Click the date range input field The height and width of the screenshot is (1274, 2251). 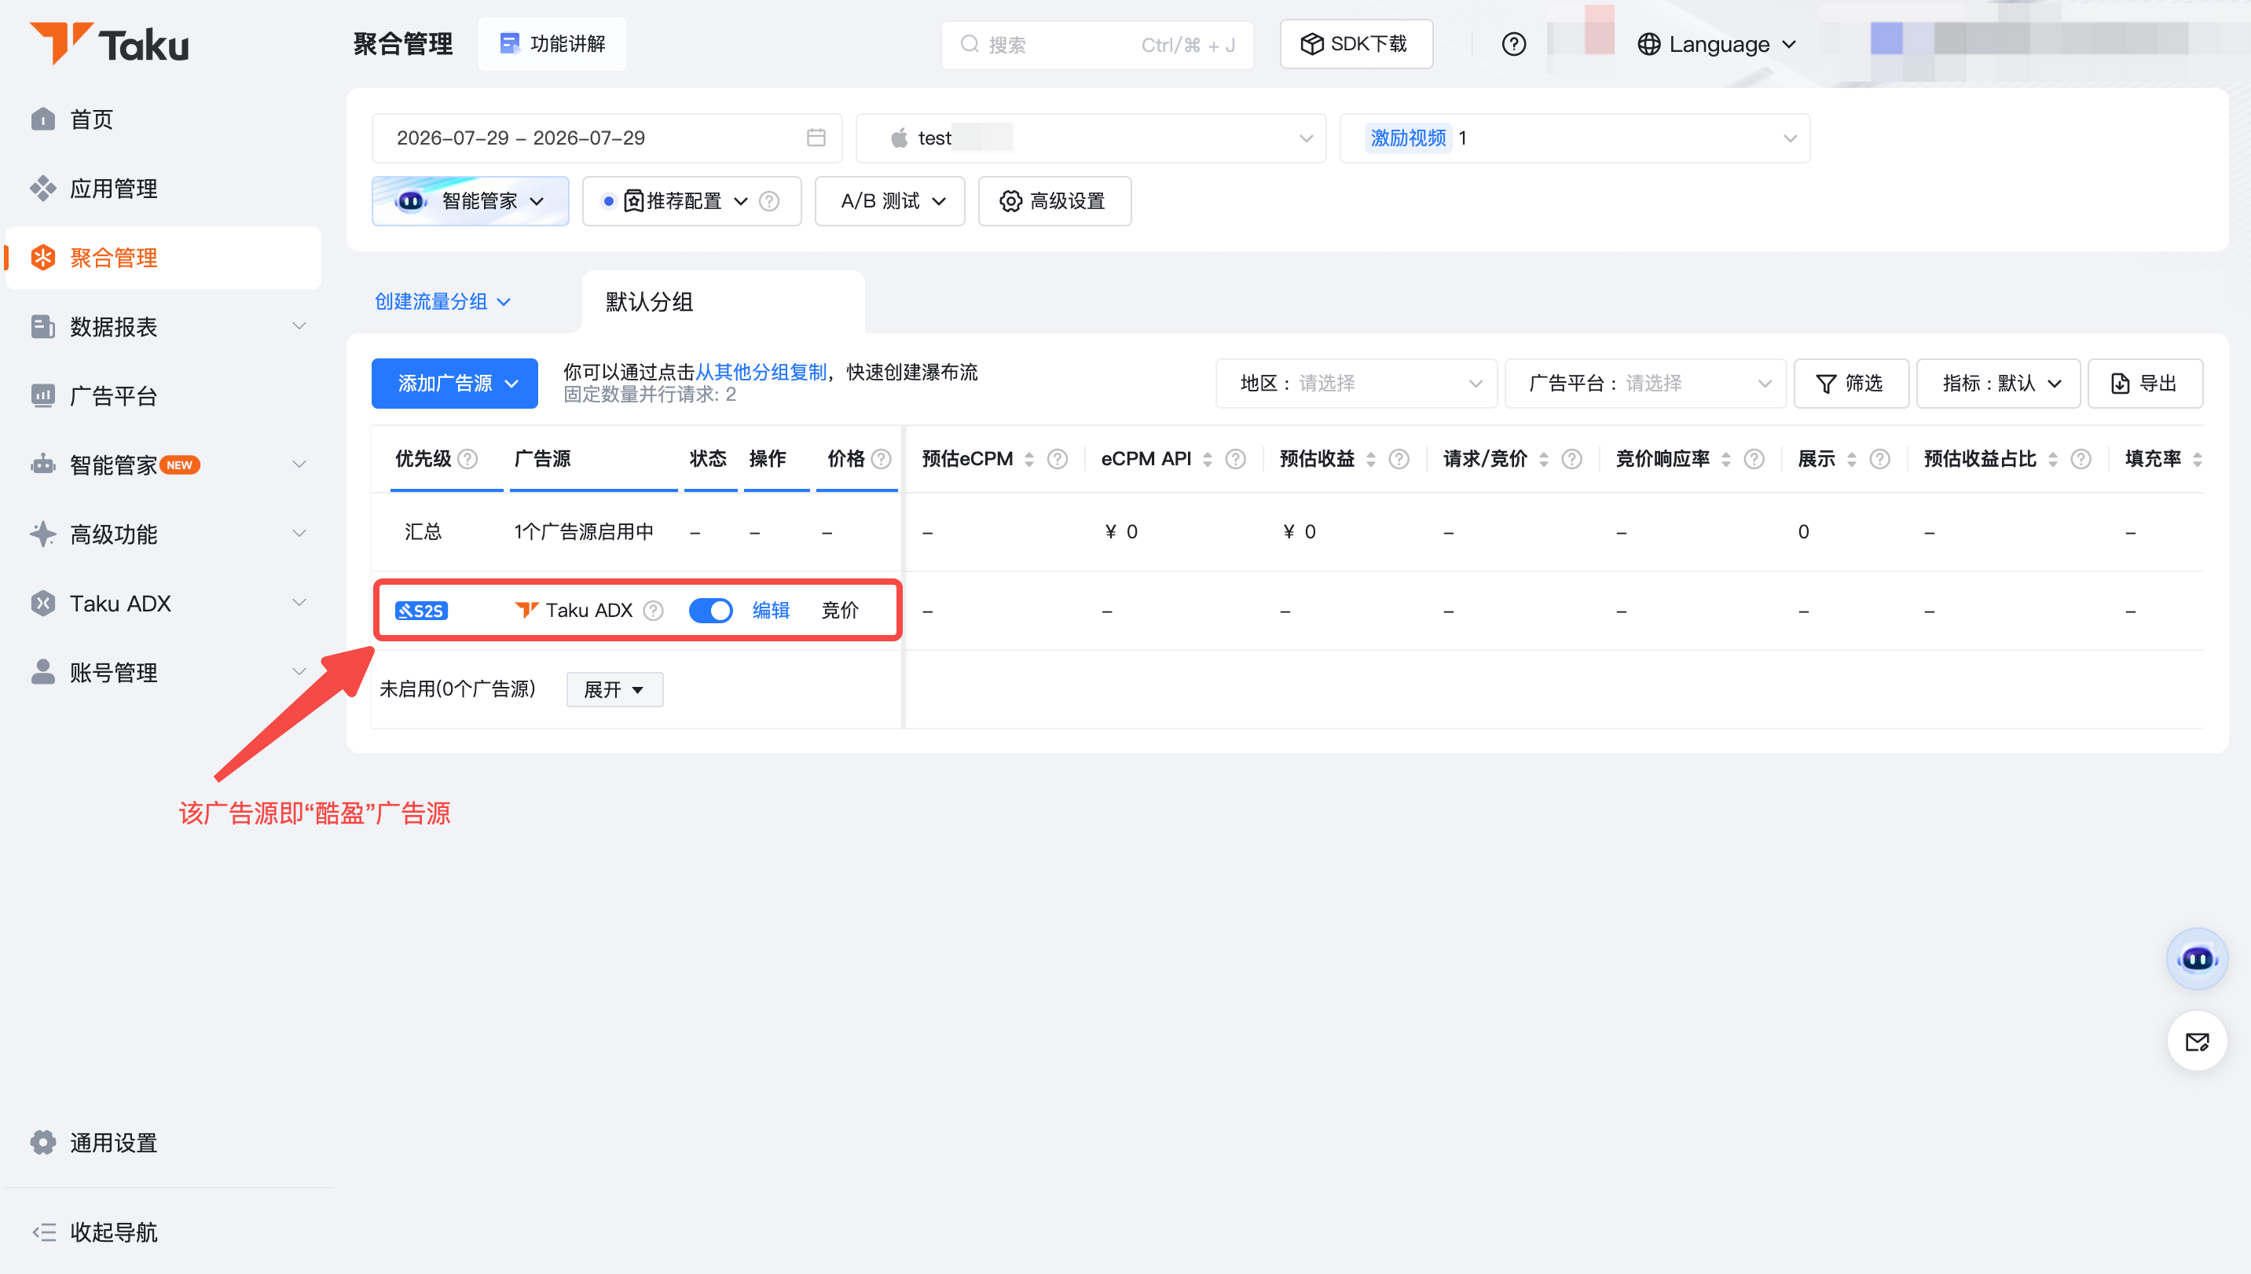pos(606,138)
